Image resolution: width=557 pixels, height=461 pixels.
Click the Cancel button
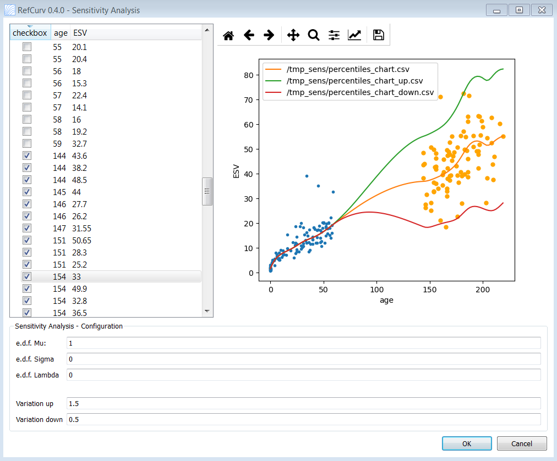521,443
